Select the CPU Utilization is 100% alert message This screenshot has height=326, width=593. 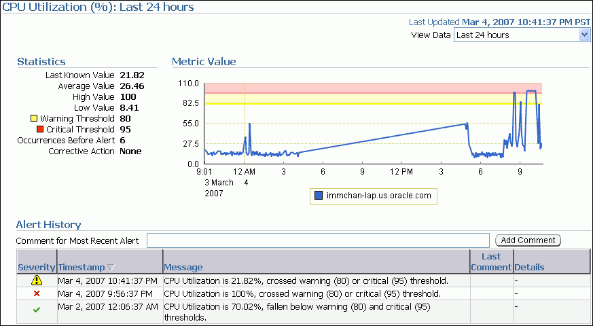click(x=302, y=293)
